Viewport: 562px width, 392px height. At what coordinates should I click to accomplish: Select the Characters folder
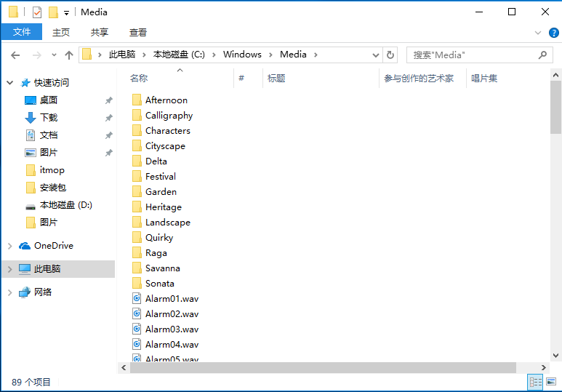click(168, 131)
